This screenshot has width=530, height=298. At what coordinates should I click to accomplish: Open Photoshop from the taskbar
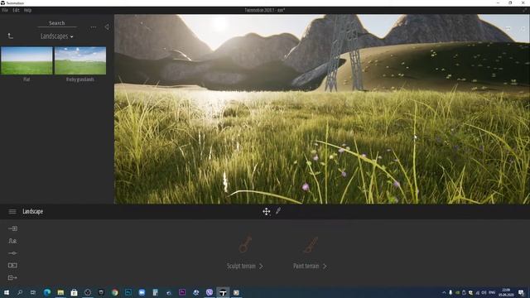[x=128, y=292]
